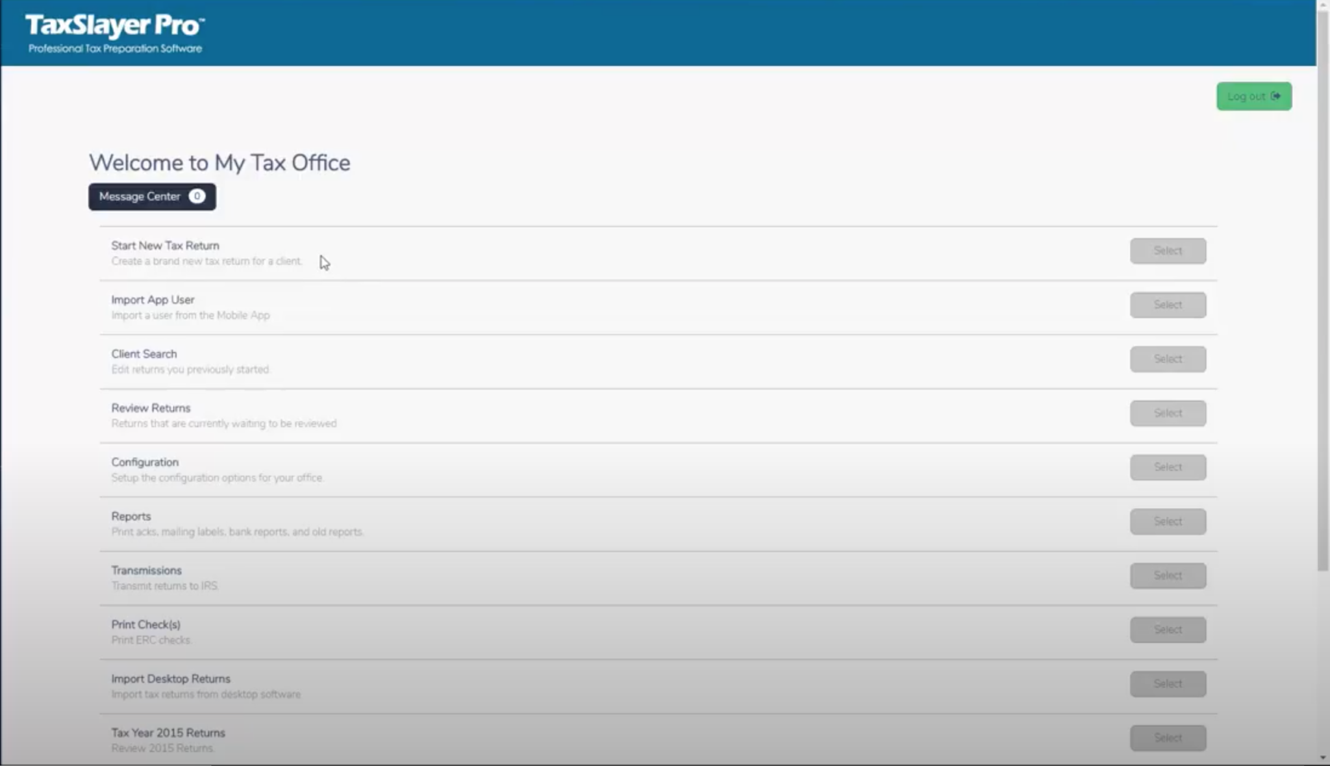Select Tax Year 2015 Returns

pyautogui.click(x=1167, y=737)
